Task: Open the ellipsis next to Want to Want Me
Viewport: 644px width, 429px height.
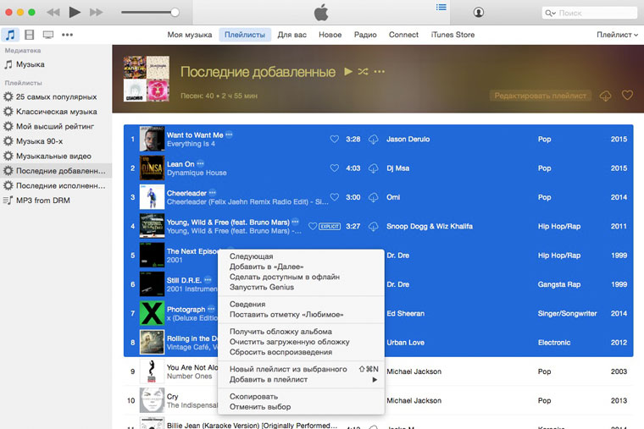Action: (229, 135)
